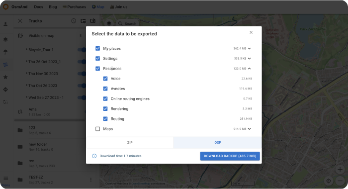The height and width of the screenshot is (189, 348).
Task: Open the Join us link
Action: (x=119, y=7)
